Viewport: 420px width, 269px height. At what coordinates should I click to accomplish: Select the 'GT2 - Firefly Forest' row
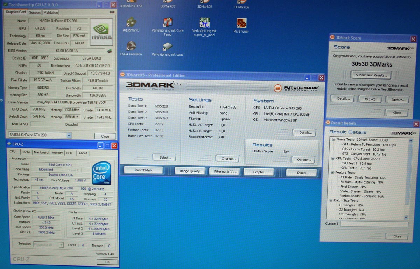(364, 149)
